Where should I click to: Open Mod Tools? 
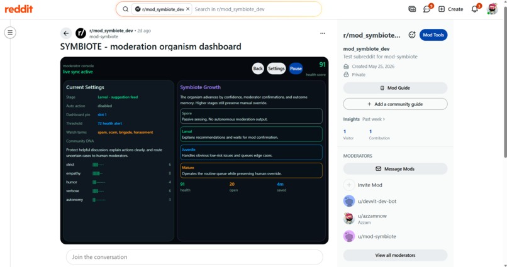coord(433,35)
